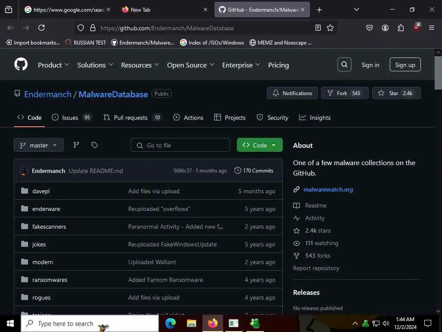
Task: Click the volume speaker tray icon
Action: [x=386, y=323]
